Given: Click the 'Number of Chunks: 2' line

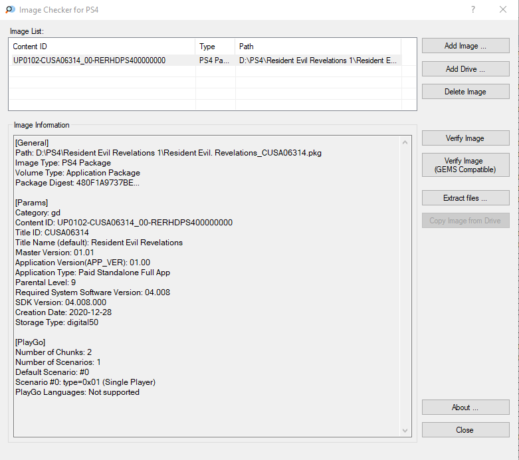Looking at the screenshot, I should 53,352.
